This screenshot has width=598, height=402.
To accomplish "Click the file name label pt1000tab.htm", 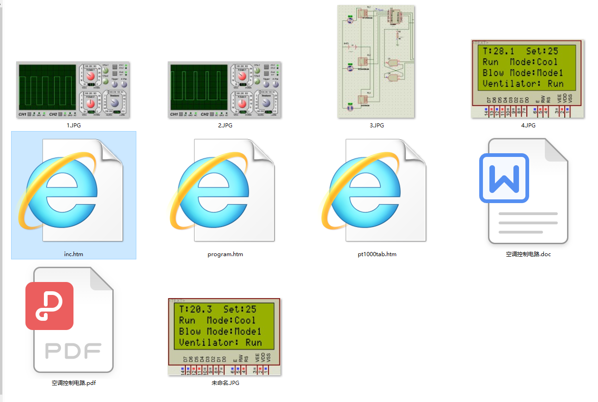I will tap(377, 254).
